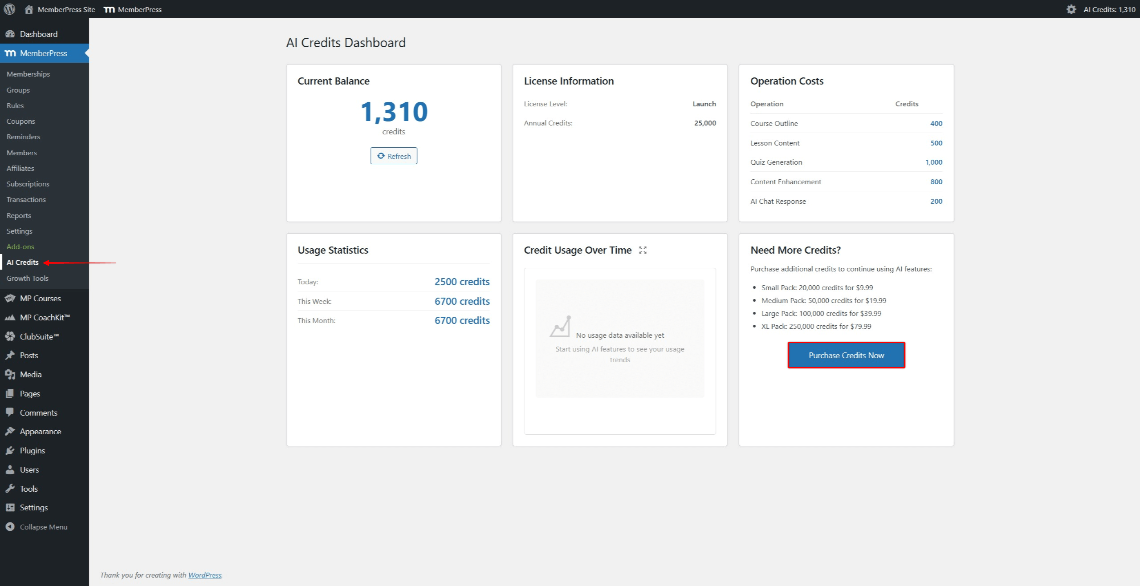Open the Transactions menu entry

click(x=26, y=199)
